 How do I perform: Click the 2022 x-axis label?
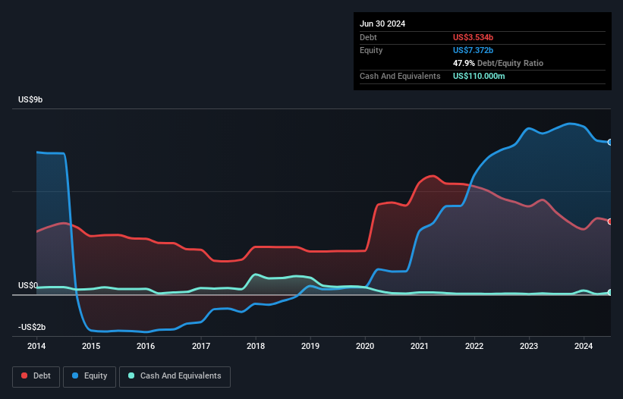(474, 346)
